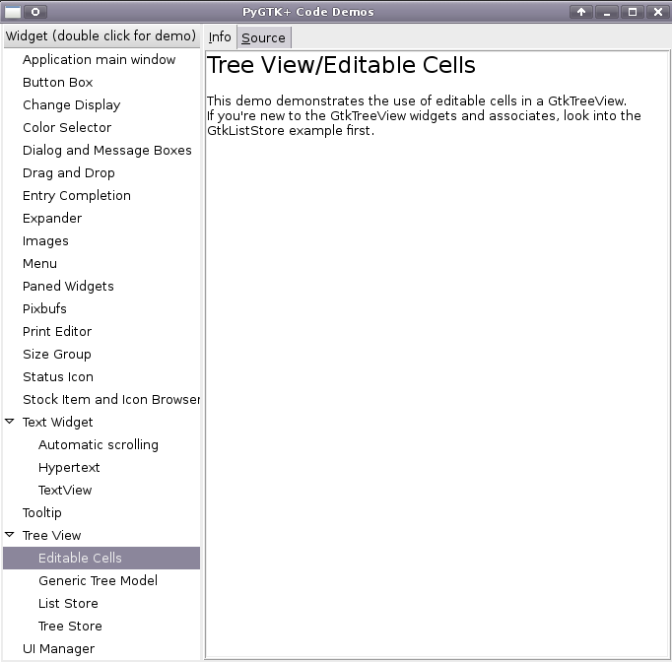Click the shade (up arrow) window button

[581, 12]
